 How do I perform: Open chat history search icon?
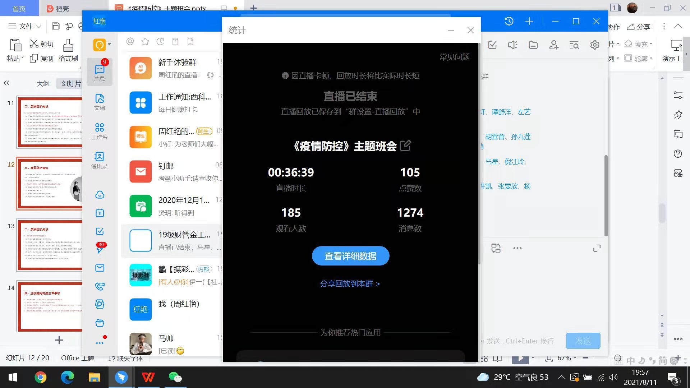tap(574, 45)
